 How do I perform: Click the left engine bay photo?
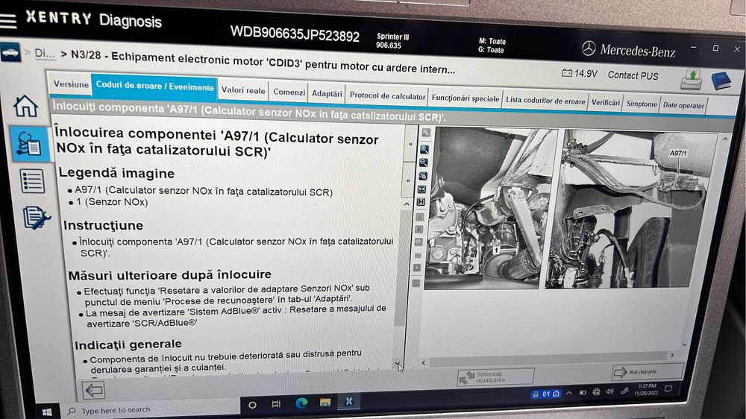point(490,208)
